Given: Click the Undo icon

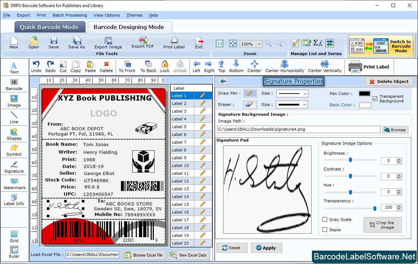Looking at the screenshot, I should pos(36,67).
